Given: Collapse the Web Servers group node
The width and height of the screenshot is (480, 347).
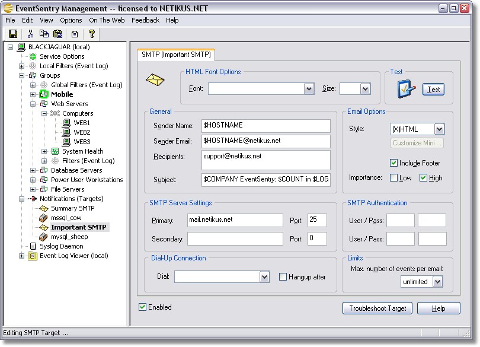Looking at the screenshot, I should point(33,104).
